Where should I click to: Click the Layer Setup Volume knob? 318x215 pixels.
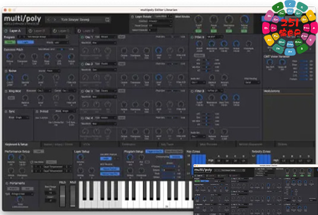(80, 157)
